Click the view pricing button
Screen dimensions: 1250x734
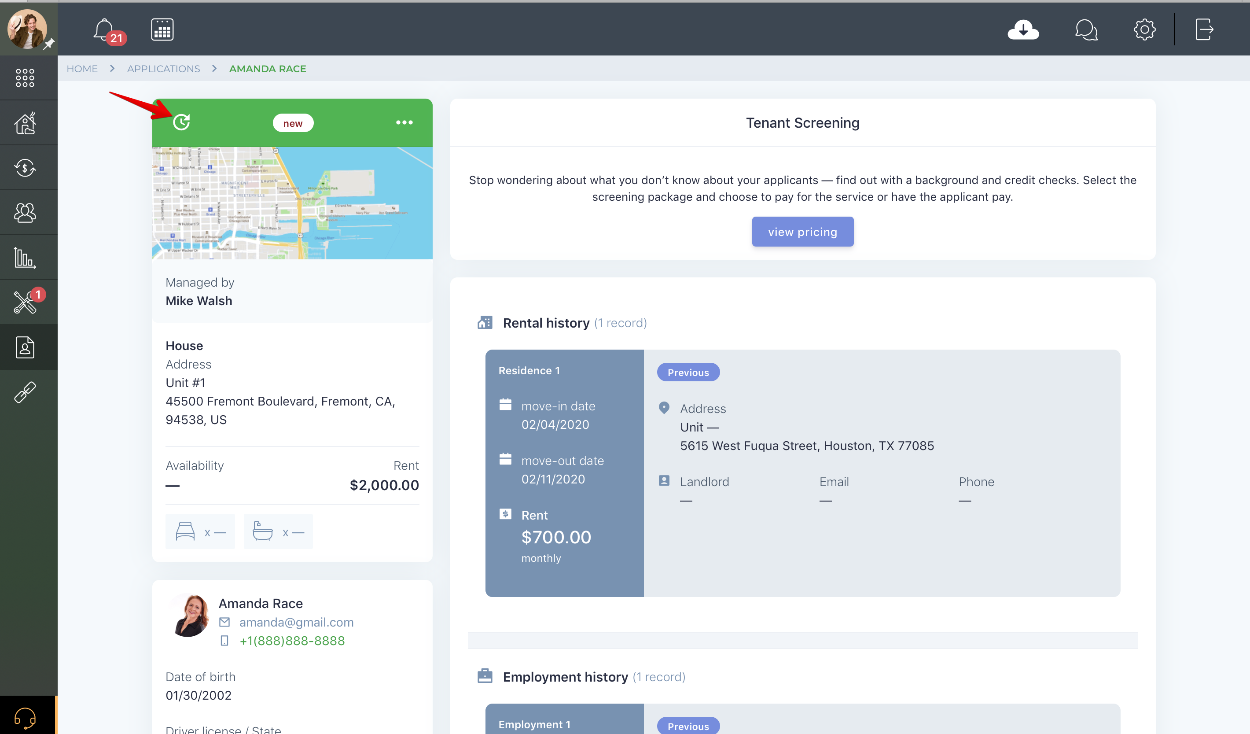point(802,232)
